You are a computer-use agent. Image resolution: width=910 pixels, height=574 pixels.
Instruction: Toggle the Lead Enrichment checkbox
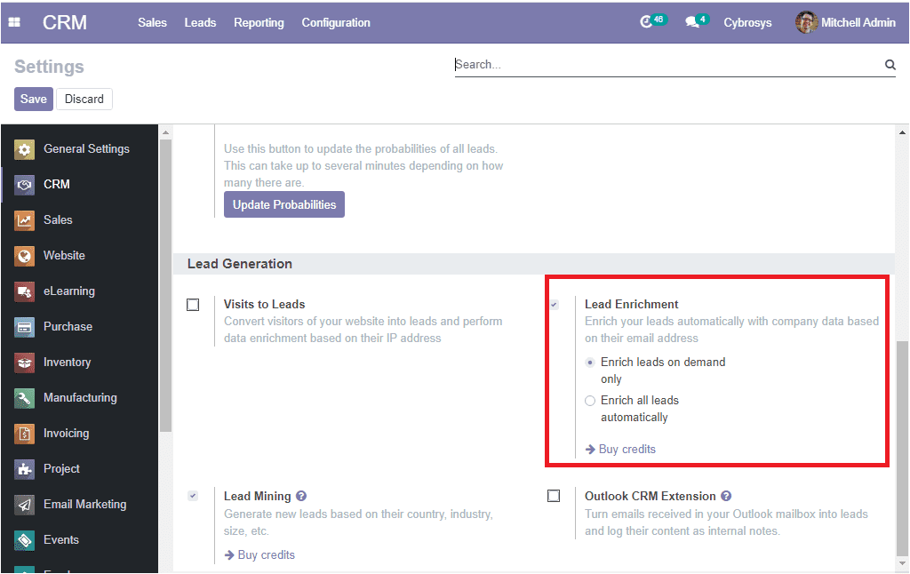555,305
